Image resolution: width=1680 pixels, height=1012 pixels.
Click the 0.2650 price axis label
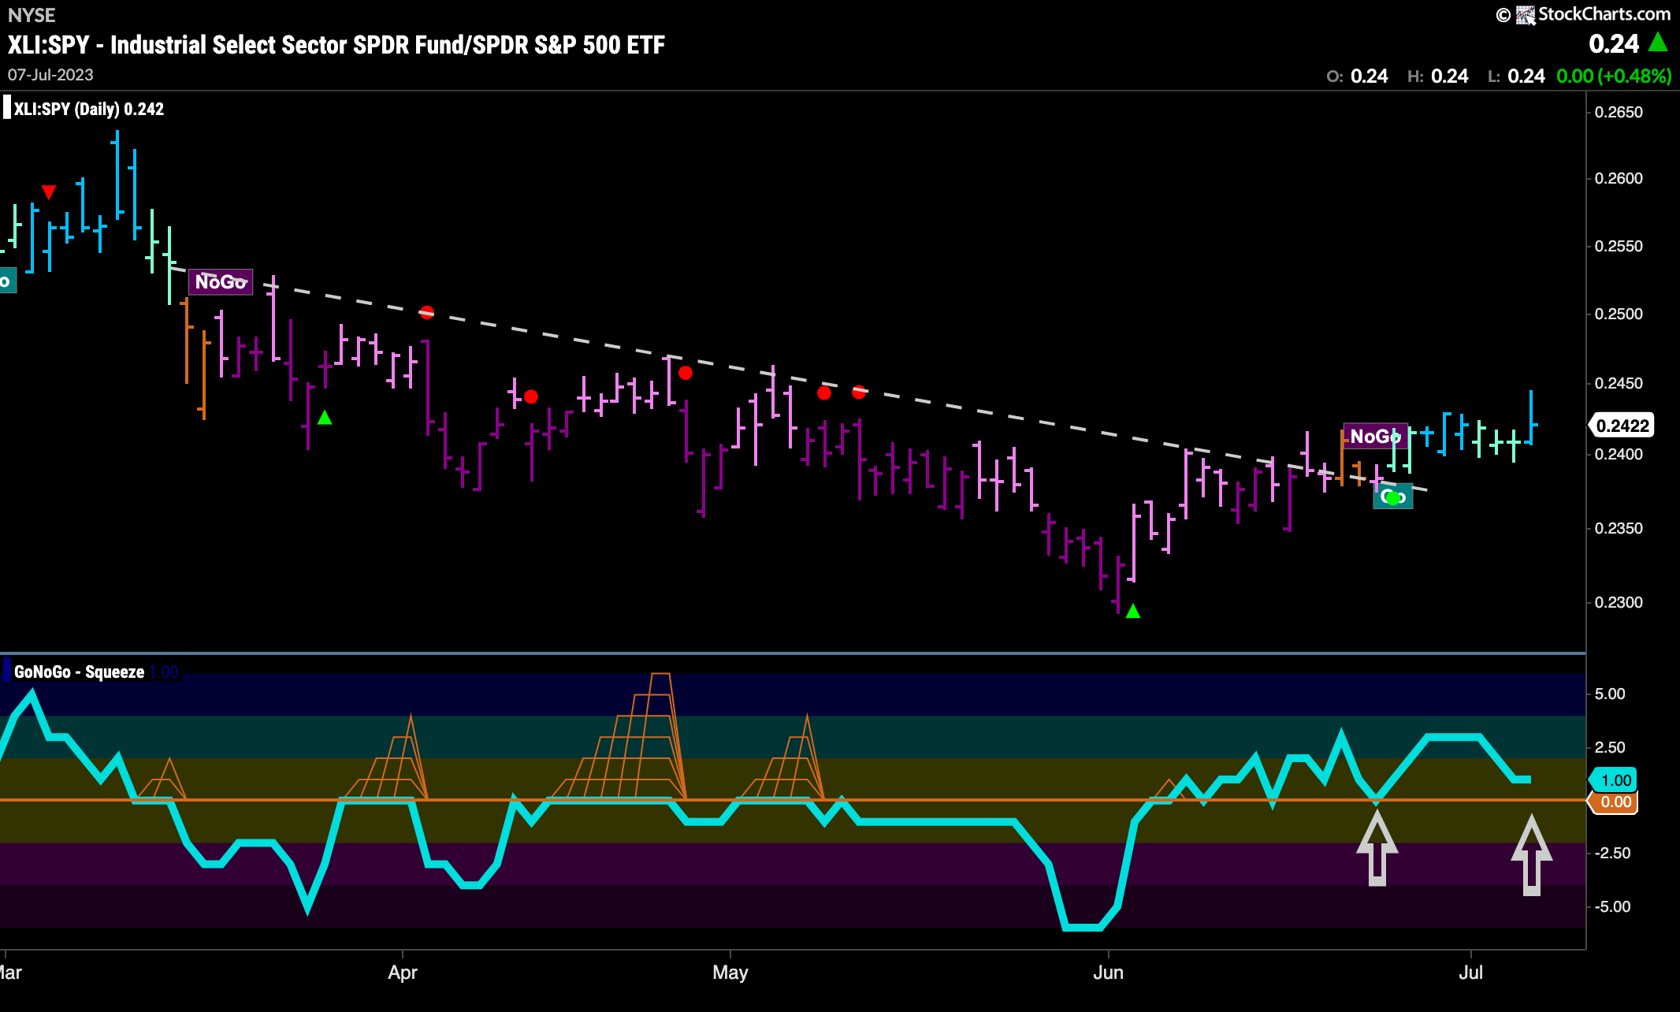[x=1619, y=112]
